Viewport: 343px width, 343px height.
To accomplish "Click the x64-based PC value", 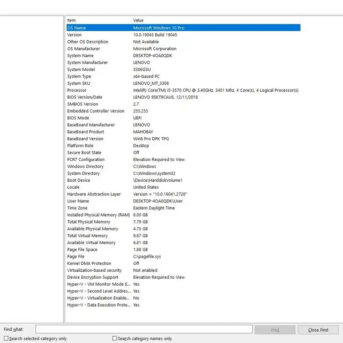I will [x=146, y=76].
